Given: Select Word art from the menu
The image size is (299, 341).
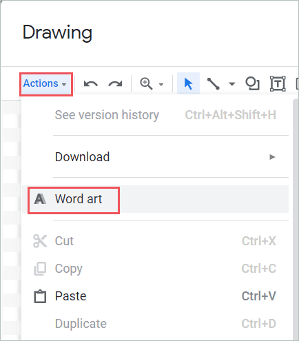Looking at the screenshot, I should (155, 199).
